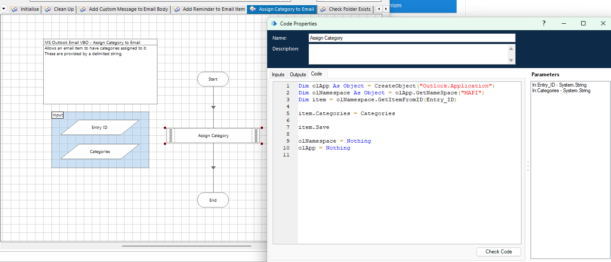Click the icon on Check Folder Exists tab
The image size is (611, 262).
[323, 9]
